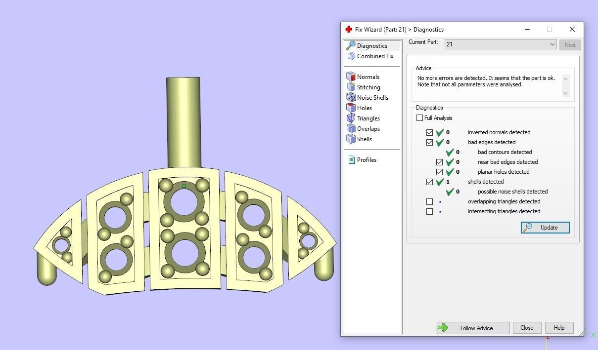Open the Current Part dropdown
This screenshot has height=350, width=598.
pos(501,44)
